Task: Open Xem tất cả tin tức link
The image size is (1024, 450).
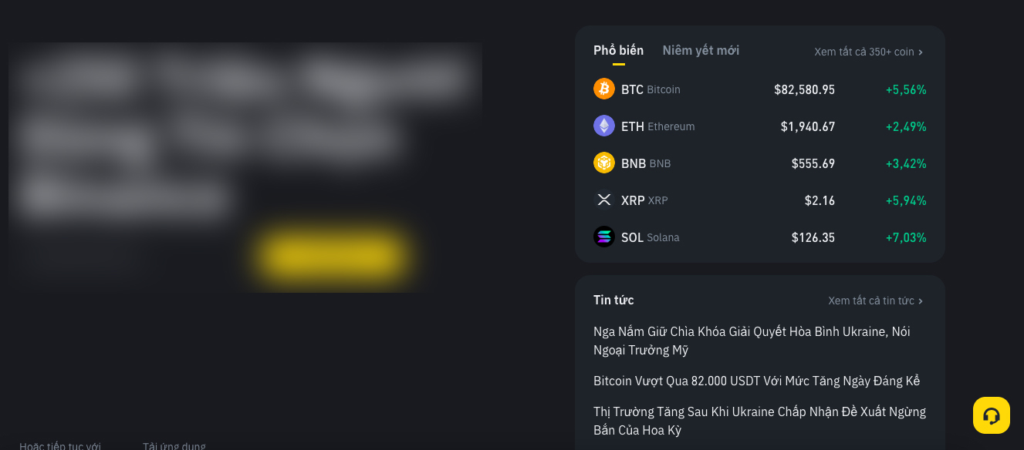Action: click(870, 301)
